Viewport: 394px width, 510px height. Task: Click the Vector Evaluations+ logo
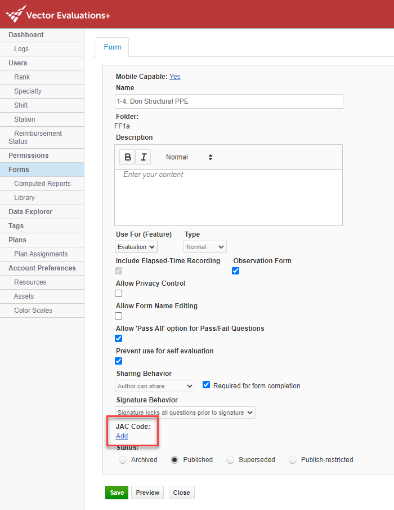(56, 14)
